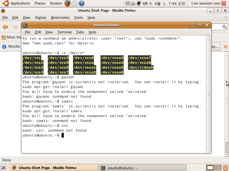Click the Ubuntu logo in the top panel
The image size is (229, 171).
point(5,3)
